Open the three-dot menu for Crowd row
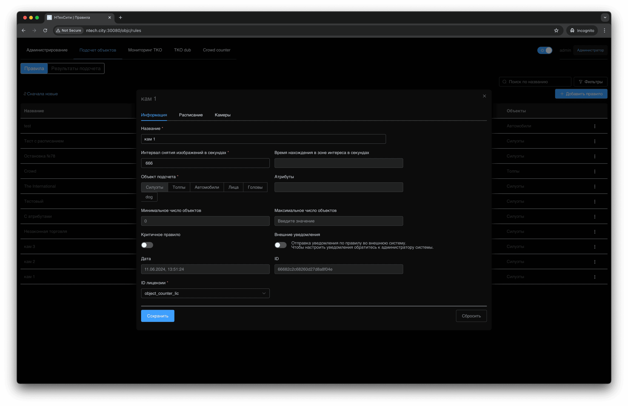This screenshot has width=628, height=406. click(x=594, y=171)
